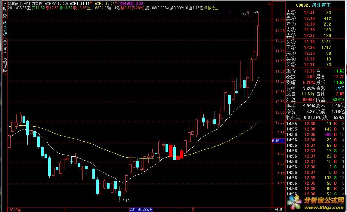Select the 14:55 trade with volume 142
Screen dimensions: 347x212
[x=315, y=129]
